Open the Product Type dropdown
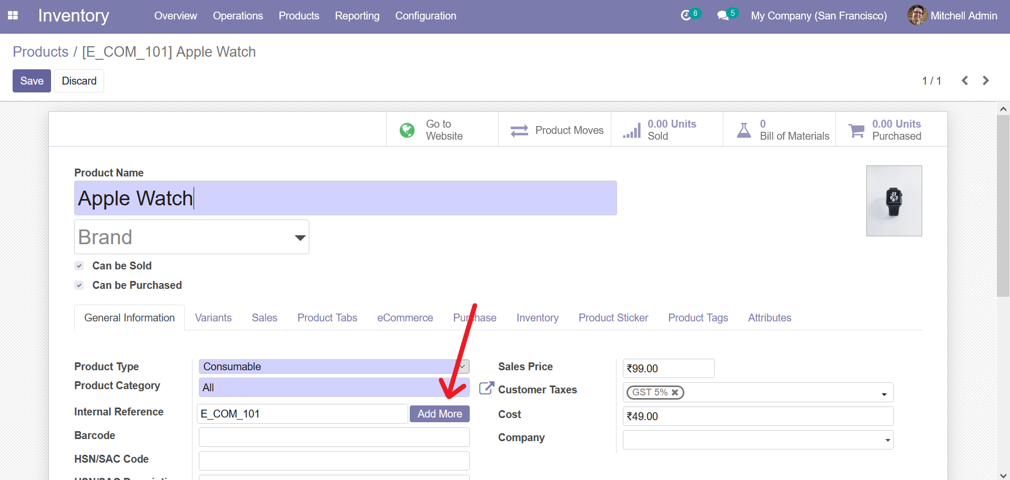 pyautogui.click(x=334, y=367)
